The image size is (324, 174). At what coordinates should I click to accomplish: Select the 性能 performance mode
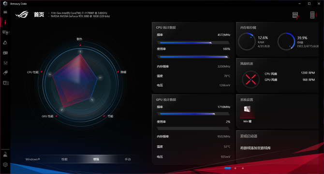(64, 159)
